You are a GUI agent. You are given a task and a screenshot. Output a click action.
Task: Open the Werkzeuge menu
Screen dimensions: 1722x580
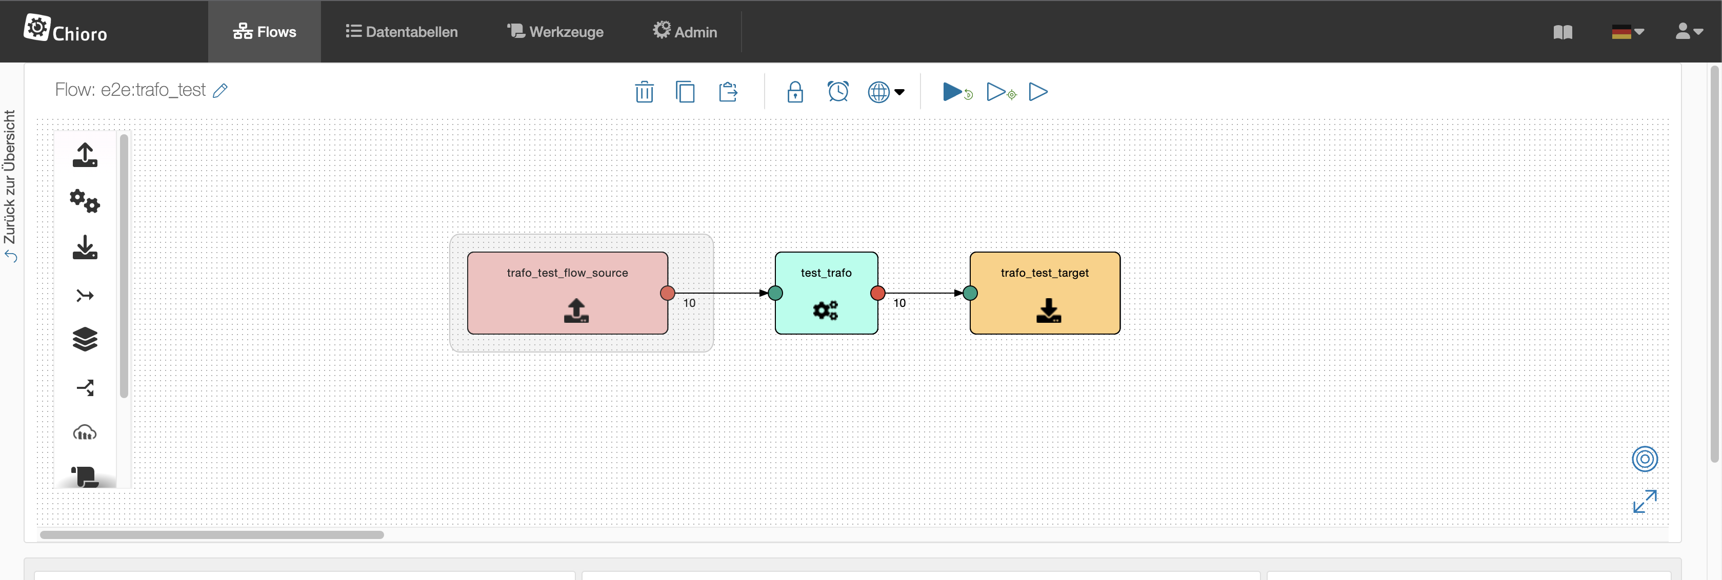coord(555,31)
